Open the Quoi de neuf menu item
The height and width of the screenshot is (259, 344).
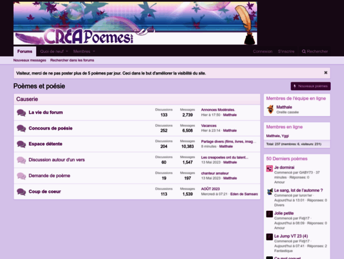[x=52, y=51]
